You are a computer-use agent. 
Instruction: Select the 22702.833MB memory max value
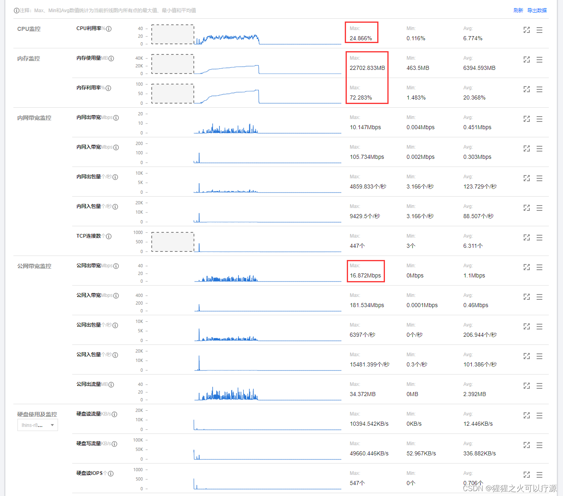367,68
